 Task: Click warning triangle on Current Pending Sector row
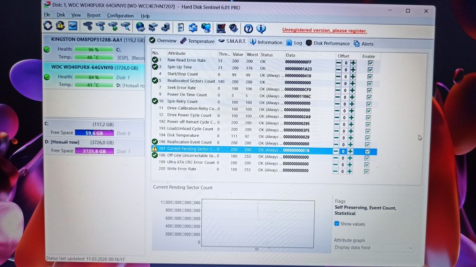155,149
